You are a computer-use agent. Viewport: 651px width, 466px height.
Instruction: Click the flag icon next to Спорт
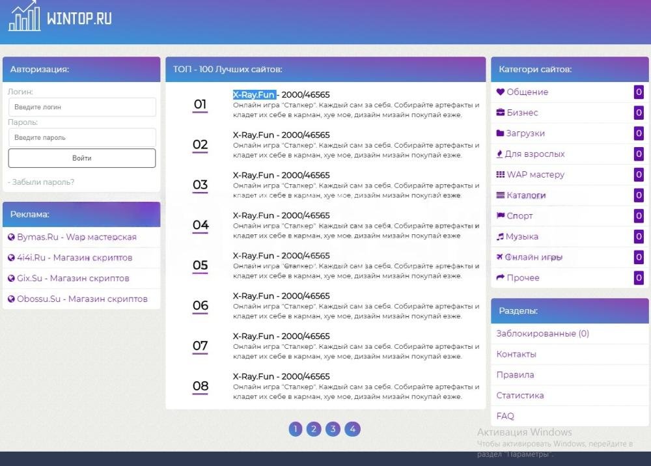point(500,215)
